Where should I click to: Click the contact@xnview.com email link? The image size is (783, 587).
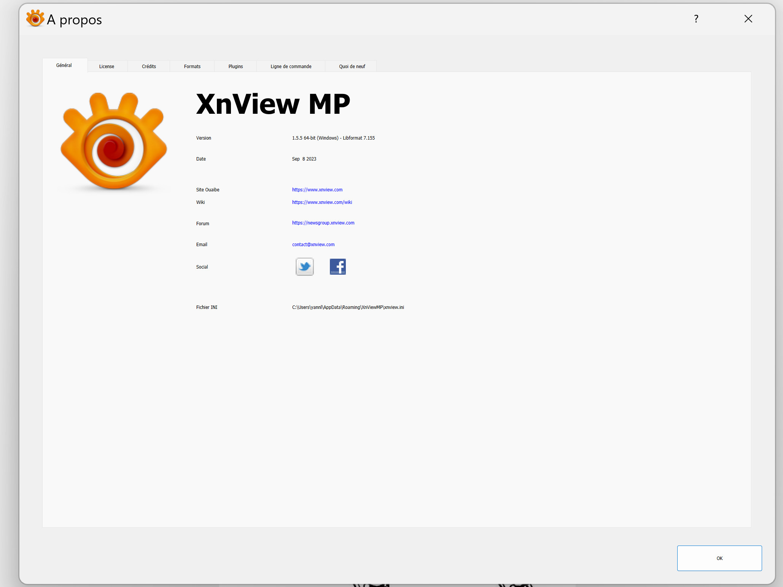(x=313, y=244)
